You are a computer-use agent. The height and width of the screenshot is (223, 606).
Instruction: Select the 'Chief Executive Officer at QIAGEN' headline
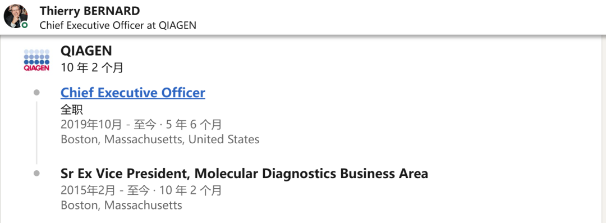[x=118, y=25]
